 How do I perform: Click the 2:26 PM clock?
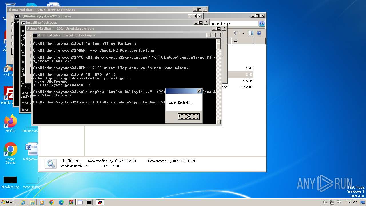(351, 202)
